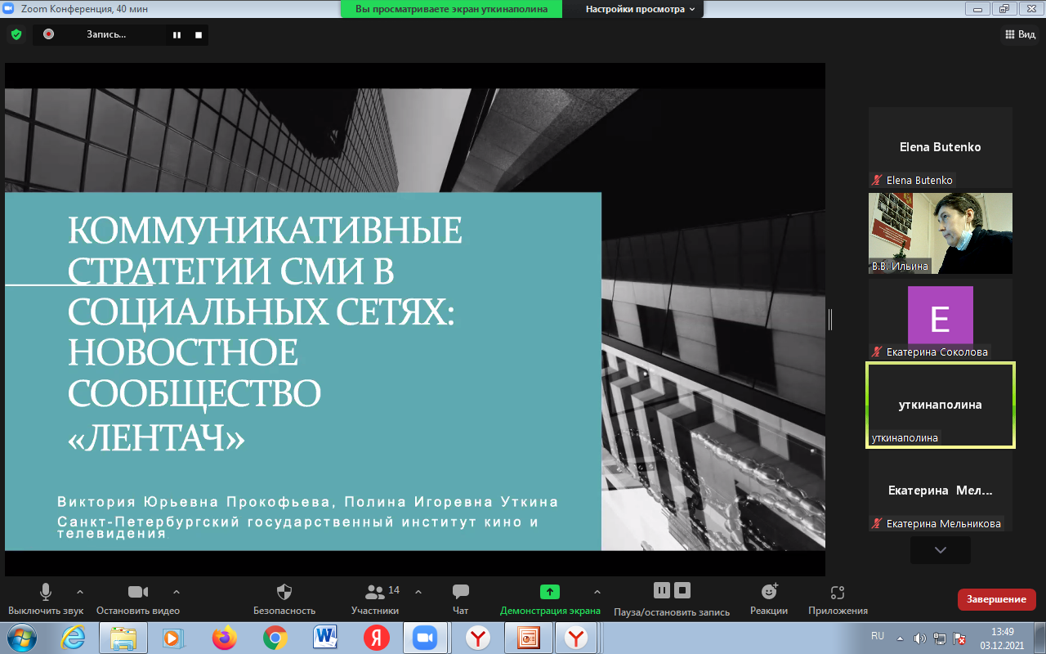This screenshot has width=1046, height=654.
Task: Open Yandex Browser taskbar icon right of PowerPoint
Action: 578,638
